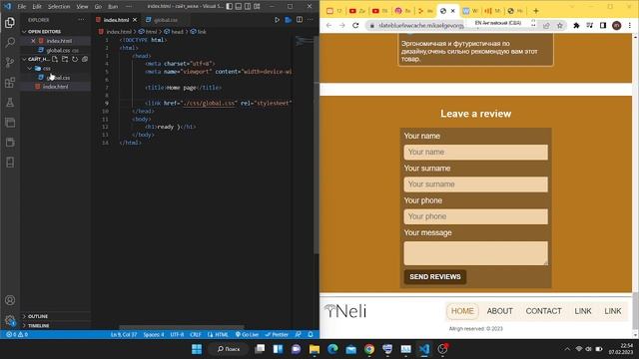
Task: Select index.html in the Explorer file tree
Action: pyautogui.click(x=56, y=87)
